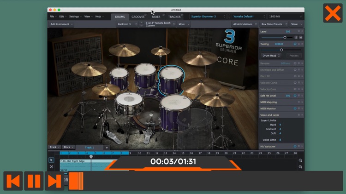Open the 11x13 Yamaha Beech Custom dropdown
Image resolution: width=346 pixels, height=194 pixels.
160,24
